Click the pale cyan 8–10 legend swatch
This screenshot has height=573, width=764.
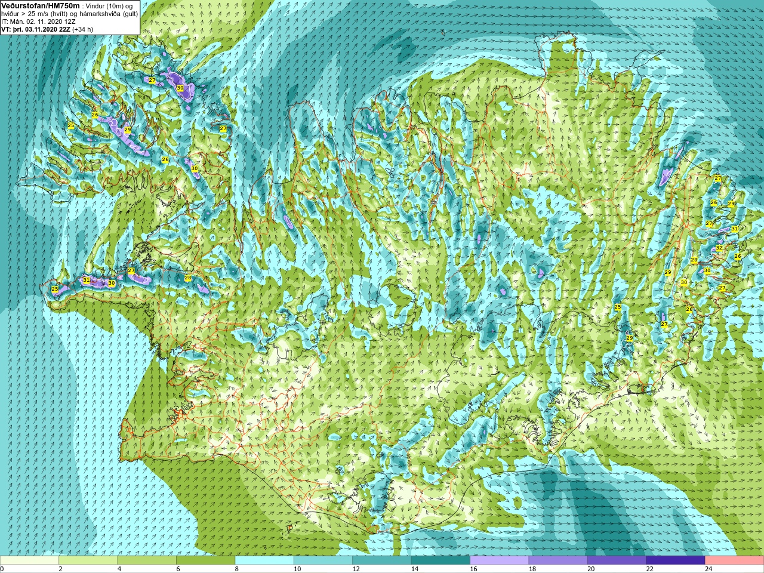coord(264,560)
